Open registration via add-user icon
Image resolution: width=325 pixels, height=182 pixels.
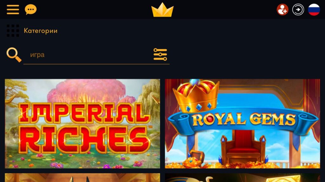coord(282,9)
